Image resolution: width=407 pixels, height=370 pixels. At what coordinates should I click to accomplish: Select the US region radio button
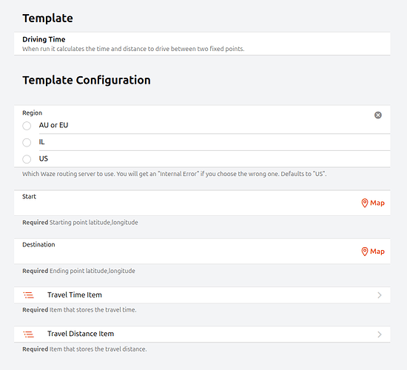click(27, 159)
